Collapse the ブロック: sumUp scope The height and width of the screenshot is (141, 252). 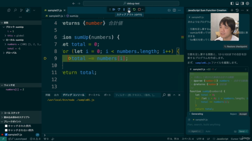4,27
